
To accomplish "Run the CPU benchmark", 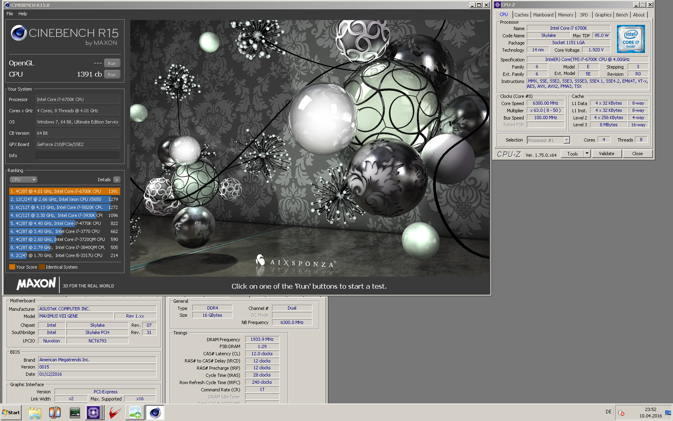I will (112, 75).
